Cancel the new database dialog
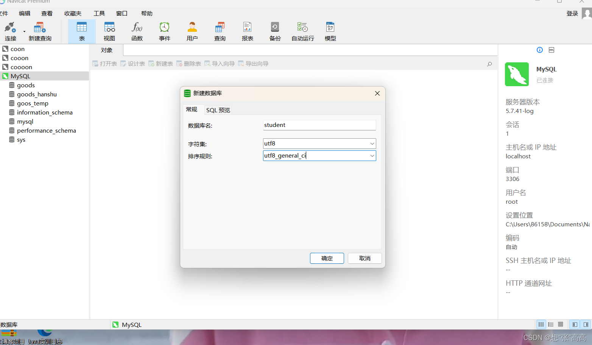592x345 pixels. 365,258
